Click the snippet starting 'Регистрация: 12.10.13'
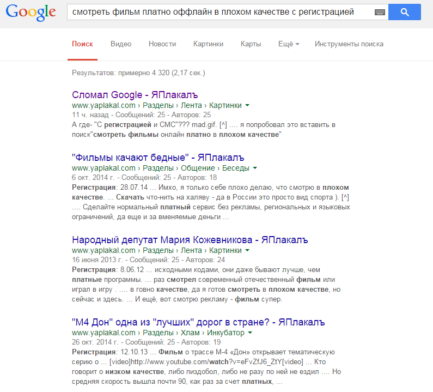433x392 pixels. click(206, 367)
